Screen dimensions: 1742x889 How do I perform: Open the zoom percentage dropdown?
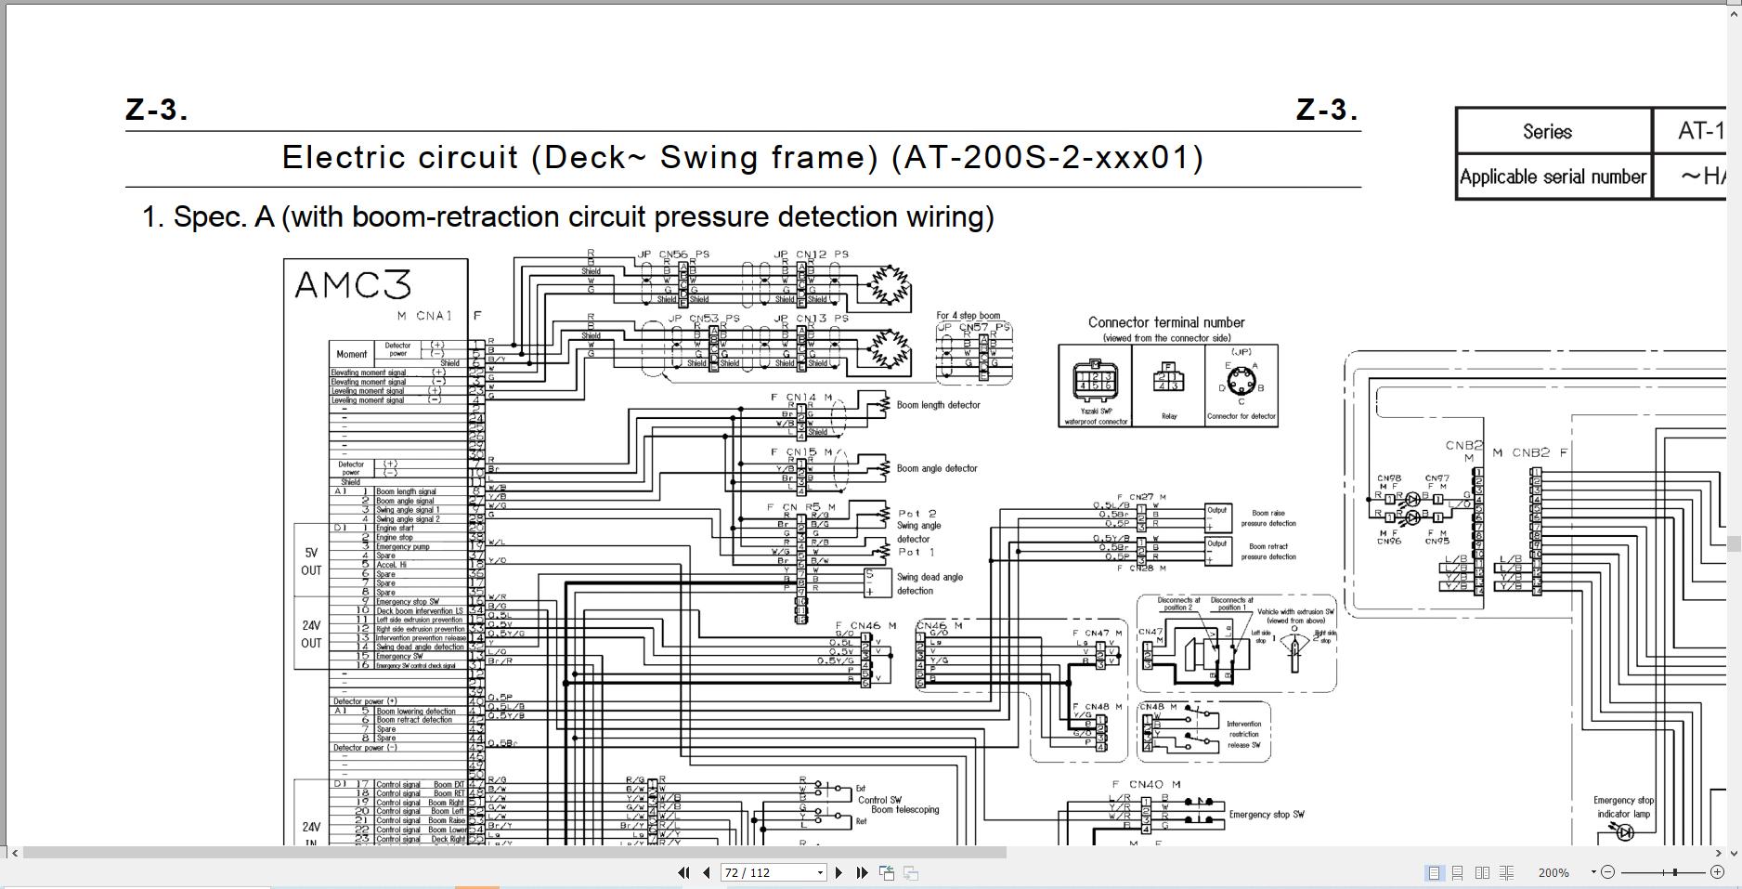[1592, 872]
